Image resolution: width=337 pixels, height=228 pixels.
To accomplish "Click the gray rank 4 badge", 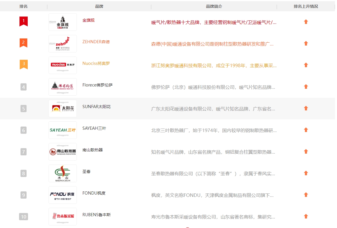I will coord(23,87).
